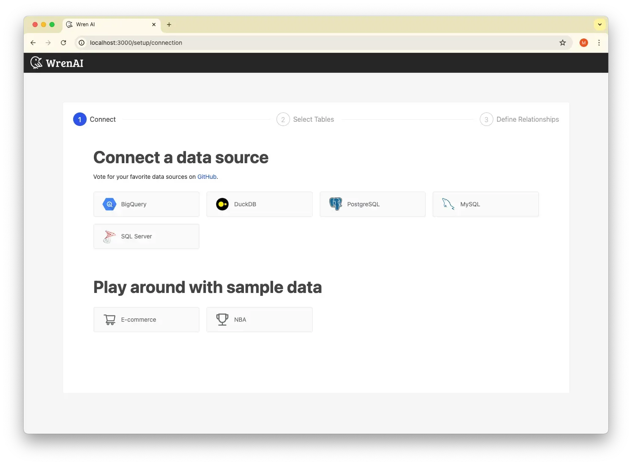Pick the MySQL dolphin icon
Screen dimensions: 632x465
click(448, 204)
